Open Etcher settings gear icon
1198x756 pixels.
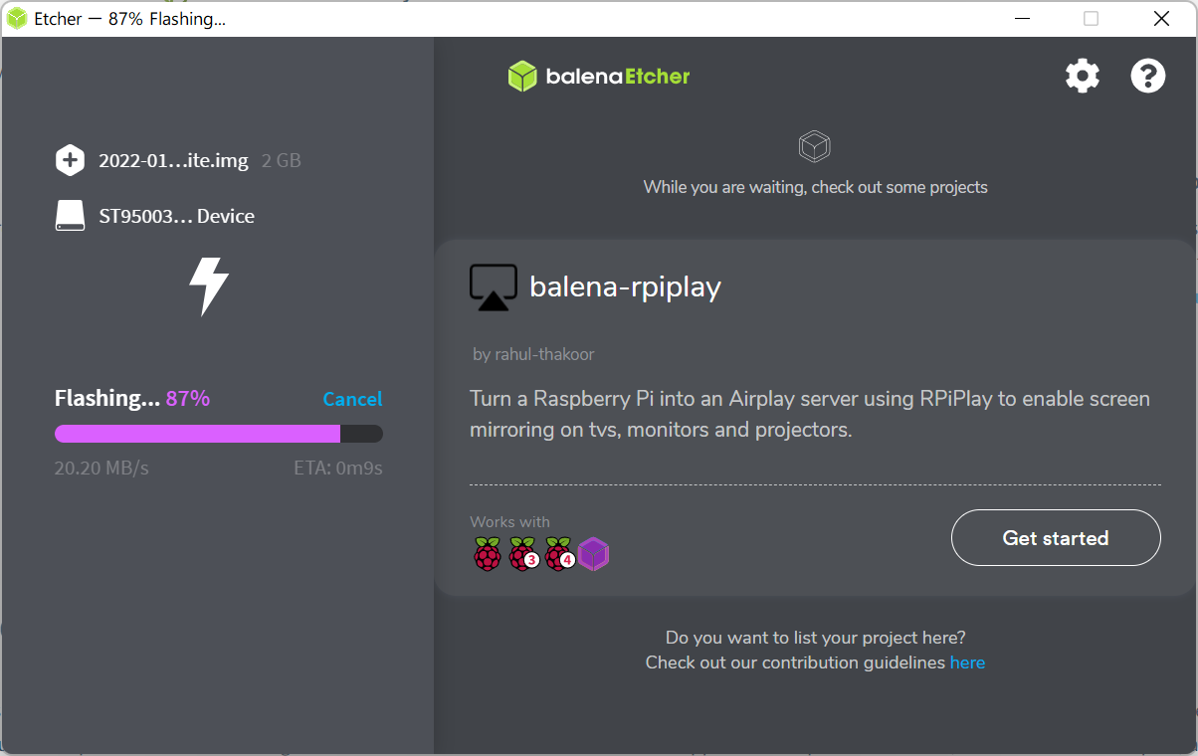coord(1083,76)
